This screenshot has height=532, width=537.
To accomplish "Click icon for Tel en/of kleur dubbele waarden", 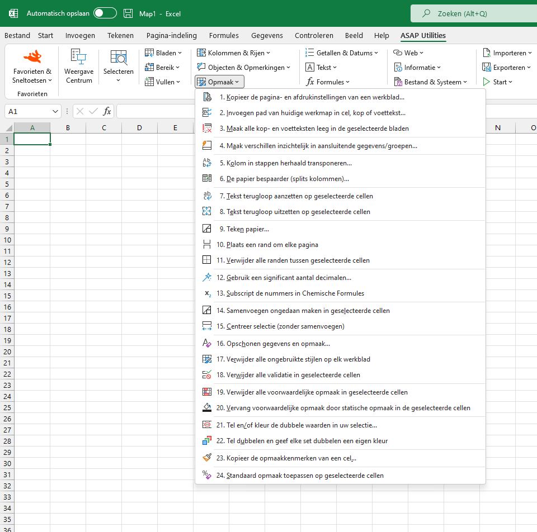I will tap(207, 425).
